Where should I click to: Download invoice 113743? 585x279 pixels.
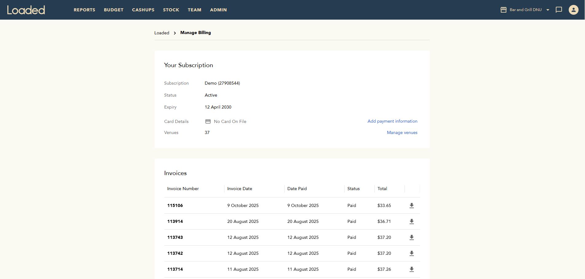tap(412, 237)
